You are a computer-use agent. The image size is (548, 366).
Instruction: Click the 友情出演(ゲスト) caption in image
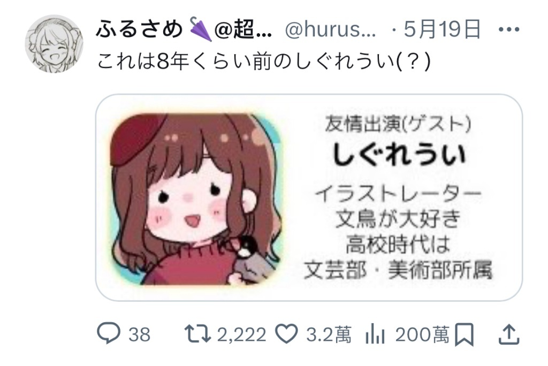tap(398, 124)
